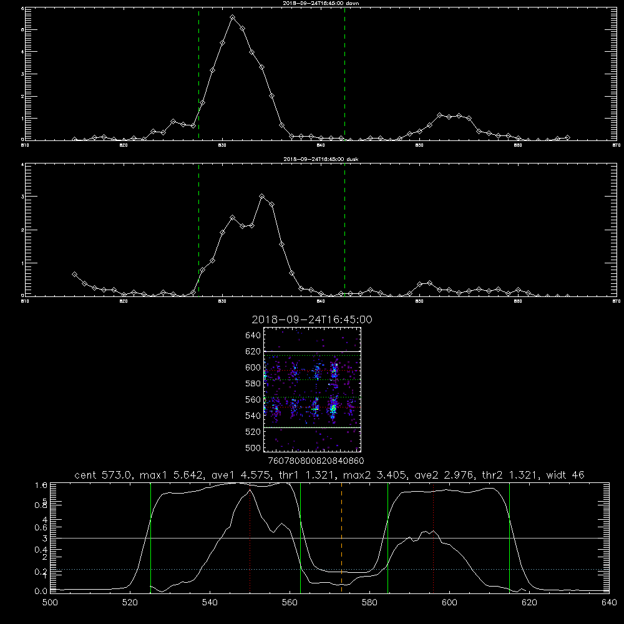
Task: Select the 'max2 3.405' value in stats line
Action: click(x=375, y=475)
